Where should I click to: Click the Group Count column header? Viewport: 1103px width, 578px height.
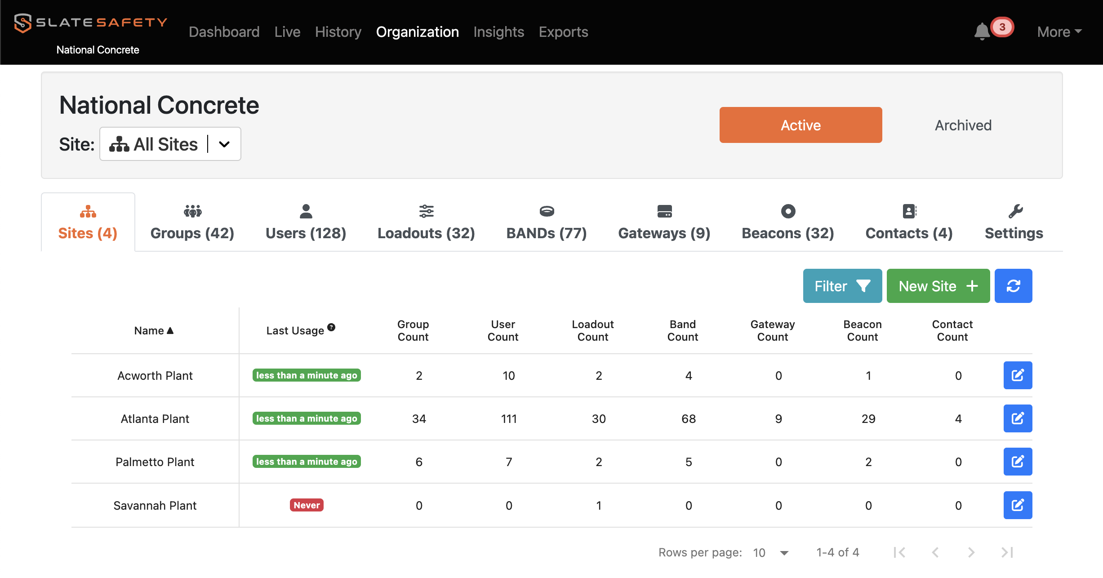(413, 330)
